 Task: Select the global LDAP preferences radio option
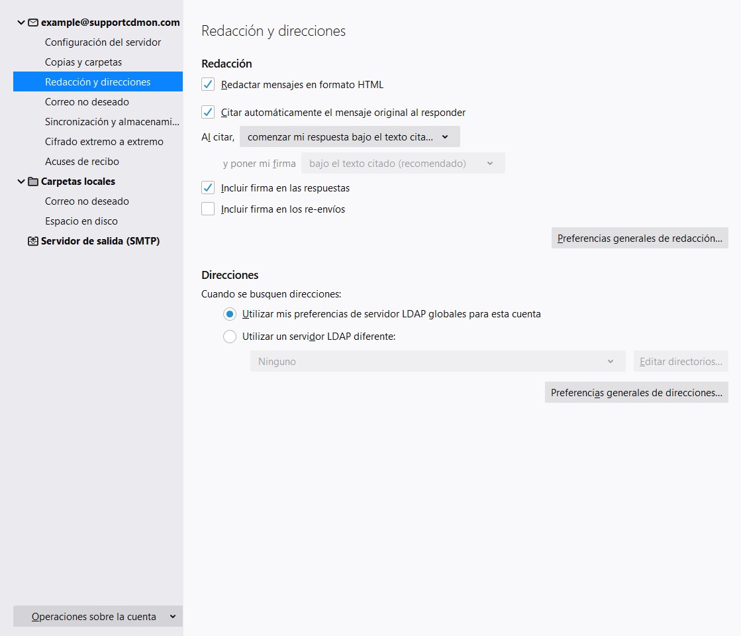coord(230,314)
